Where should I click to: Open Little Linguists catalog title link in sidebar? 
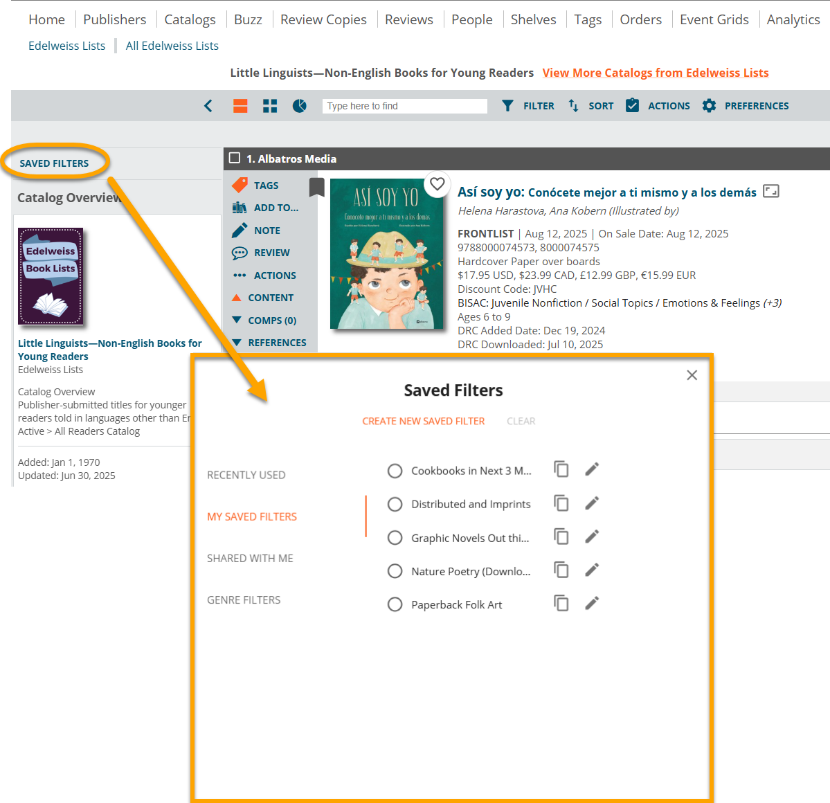point(109,350)
